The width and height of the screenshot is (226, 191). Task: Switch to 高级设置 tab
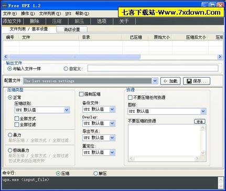[x=72, y=29]
